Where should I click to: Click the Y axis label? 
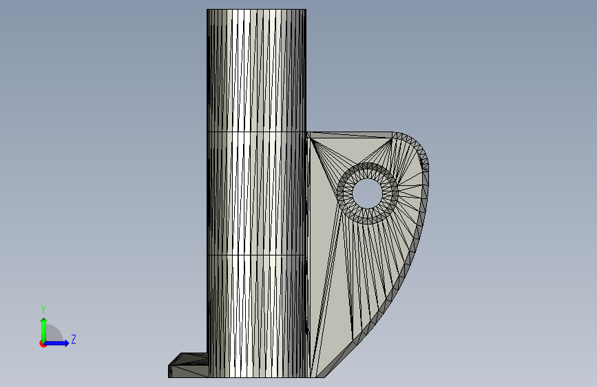pos(43,310)
